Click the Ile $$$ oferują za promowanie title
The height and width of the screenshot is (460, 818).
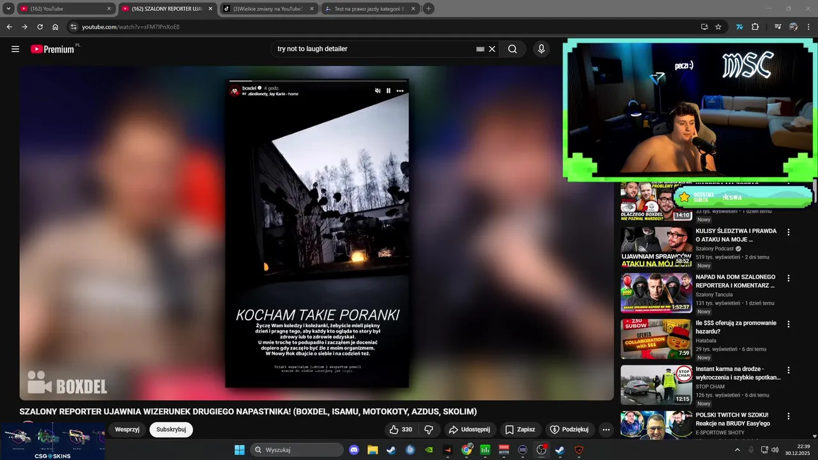[736, 327]
